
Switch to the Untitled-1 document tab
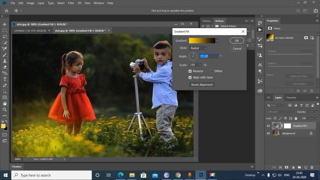[x=30, y=30]
